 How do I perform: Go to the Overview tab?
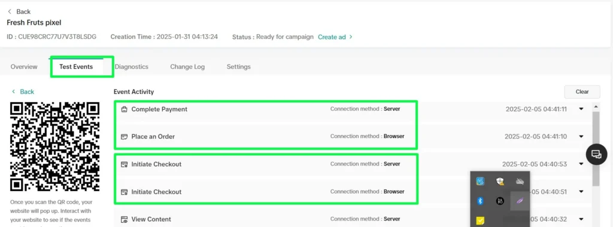(24, 67)
